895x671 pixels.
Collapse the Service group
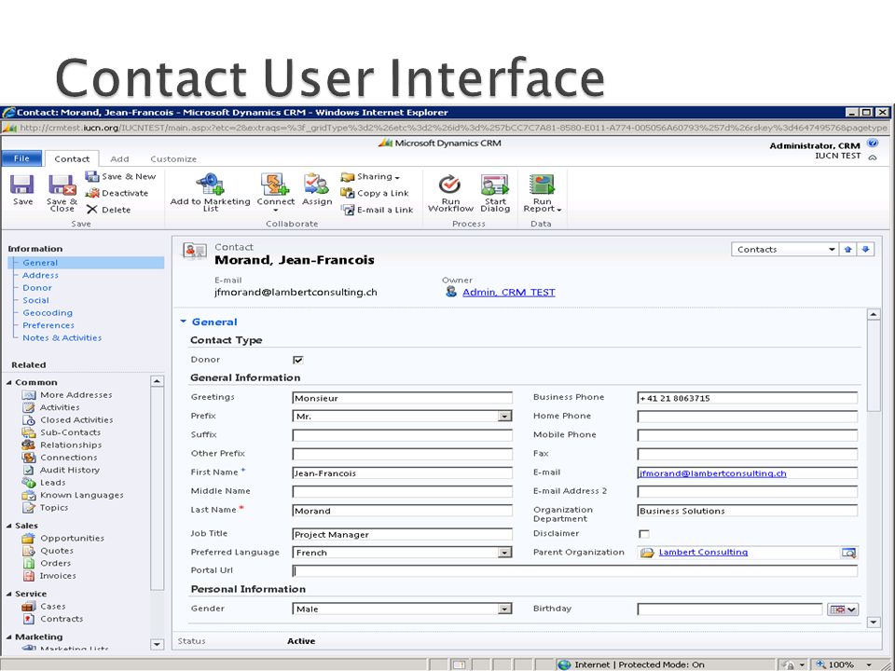click(x=8, y=594)
